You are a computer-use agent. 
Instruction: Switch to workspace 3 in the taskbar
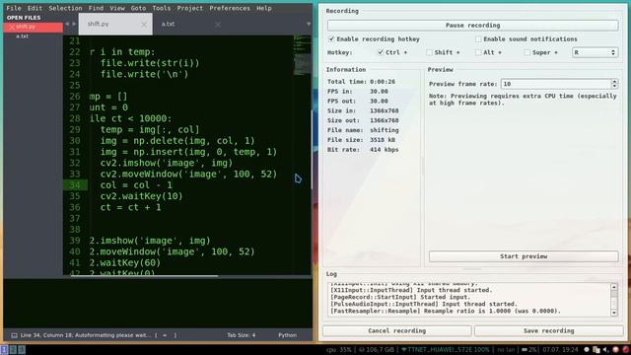coord(22,349)
